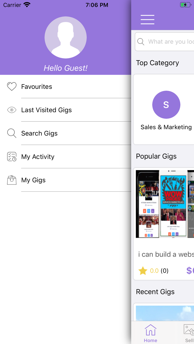Tap the eye icon for Last Visited Gigs
This screenshot has width=194, height=344.
(x=12, y=110)
